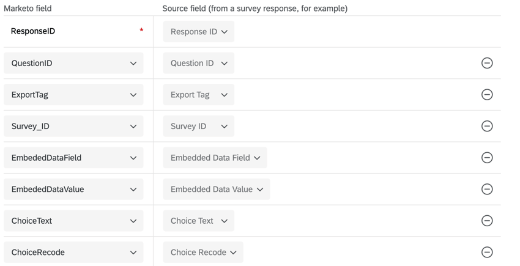Remove the ChoiceText mapping row

[x=487, y=221]
